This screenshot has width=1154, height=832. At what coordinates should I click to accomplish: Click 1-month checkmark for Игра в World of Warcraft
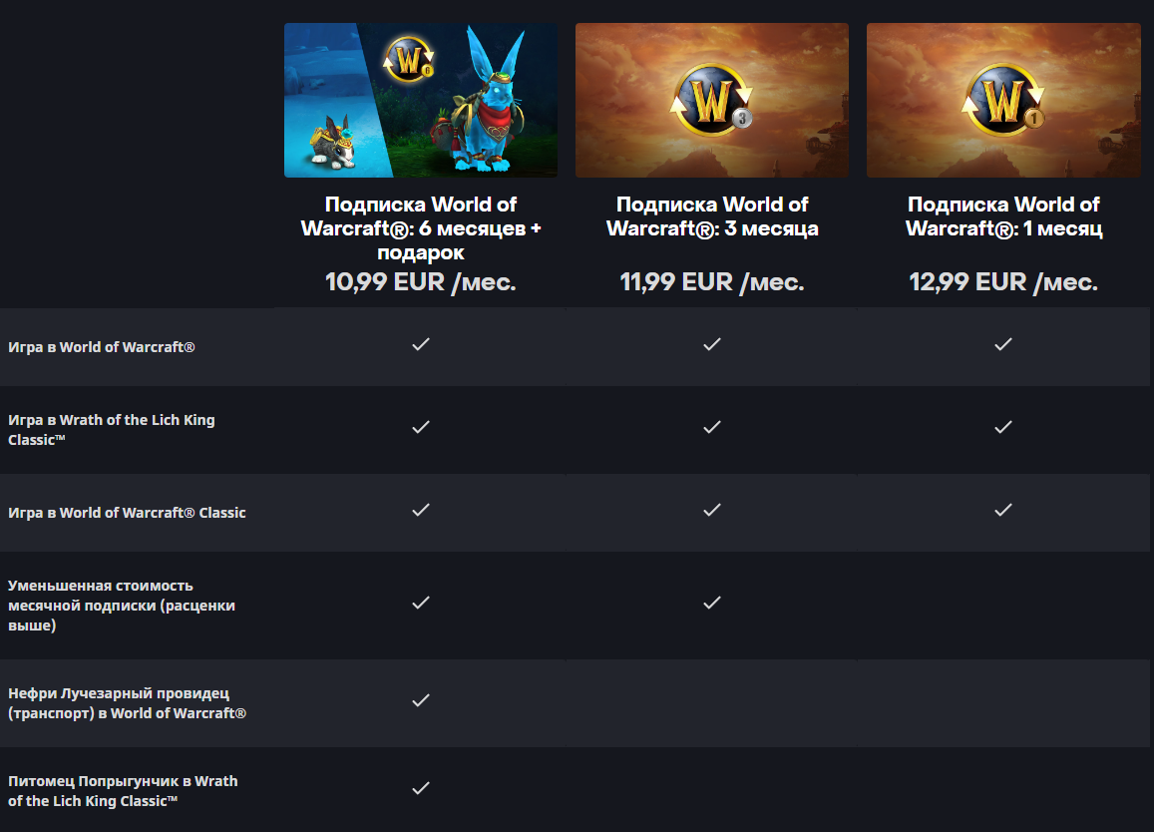(1003, 344)
